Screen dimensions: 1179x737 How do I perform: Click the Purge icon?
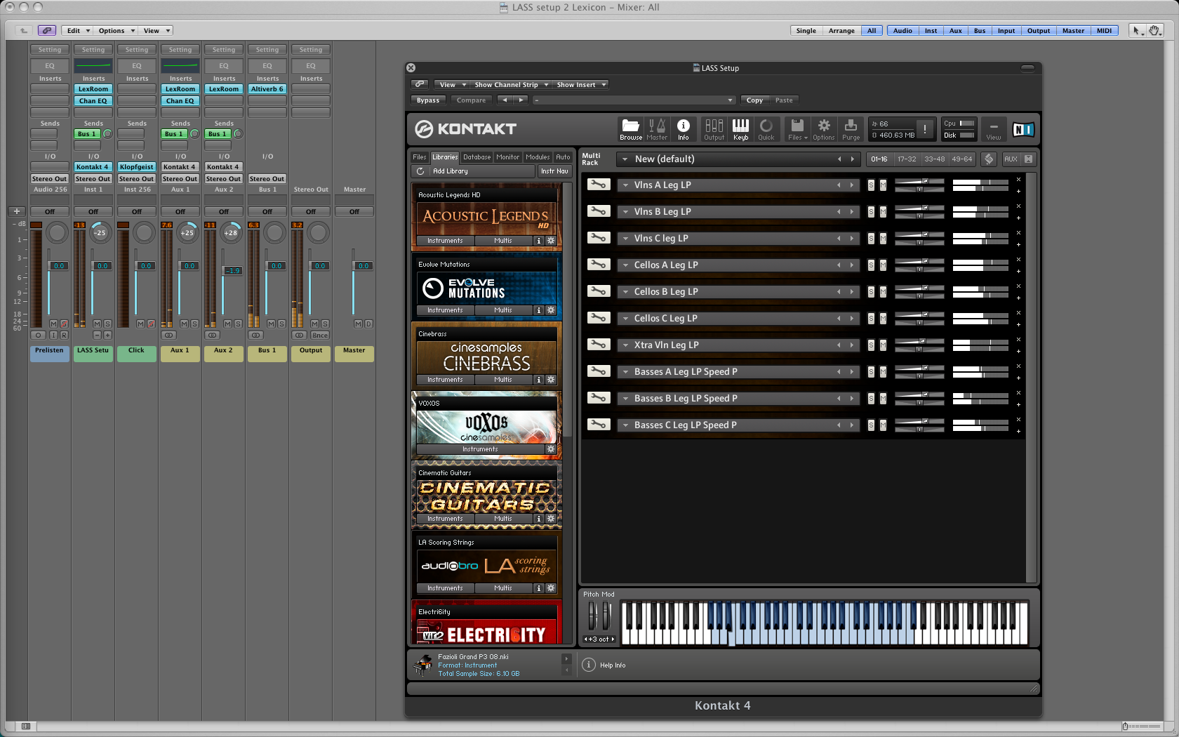coord(851,128)
